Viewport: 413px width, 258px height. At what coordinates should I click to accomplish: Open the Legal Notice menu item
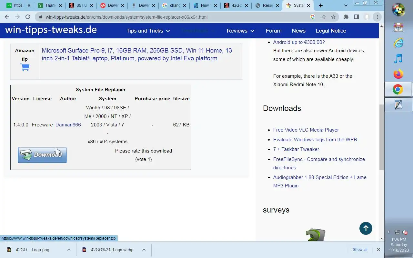[331, 31]
